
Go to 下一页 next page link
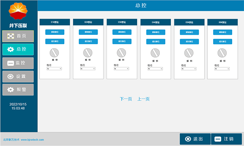(x=126, y=99)
